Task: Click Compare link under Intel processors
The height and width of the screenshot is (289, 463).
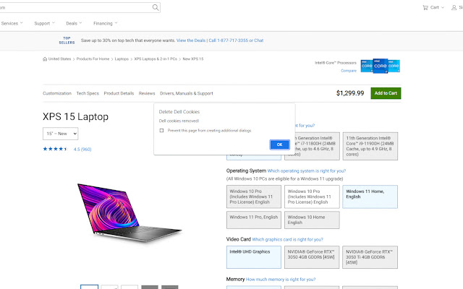Action: [349, 71]
